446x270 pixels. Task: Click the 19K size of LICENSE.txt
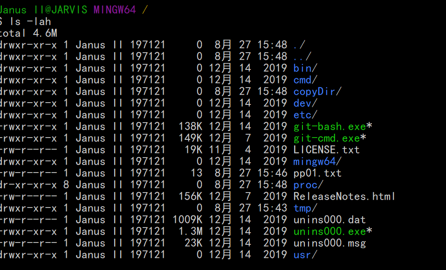pyautogui.click(x=193, y=150)
